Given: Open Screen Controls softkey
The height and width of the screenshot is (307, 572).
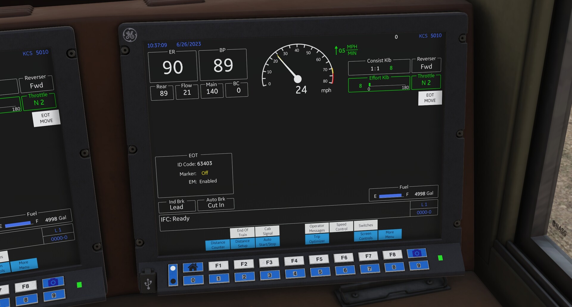Looking at the screenshot, I should pyautogui.click(x=366, y=236).
